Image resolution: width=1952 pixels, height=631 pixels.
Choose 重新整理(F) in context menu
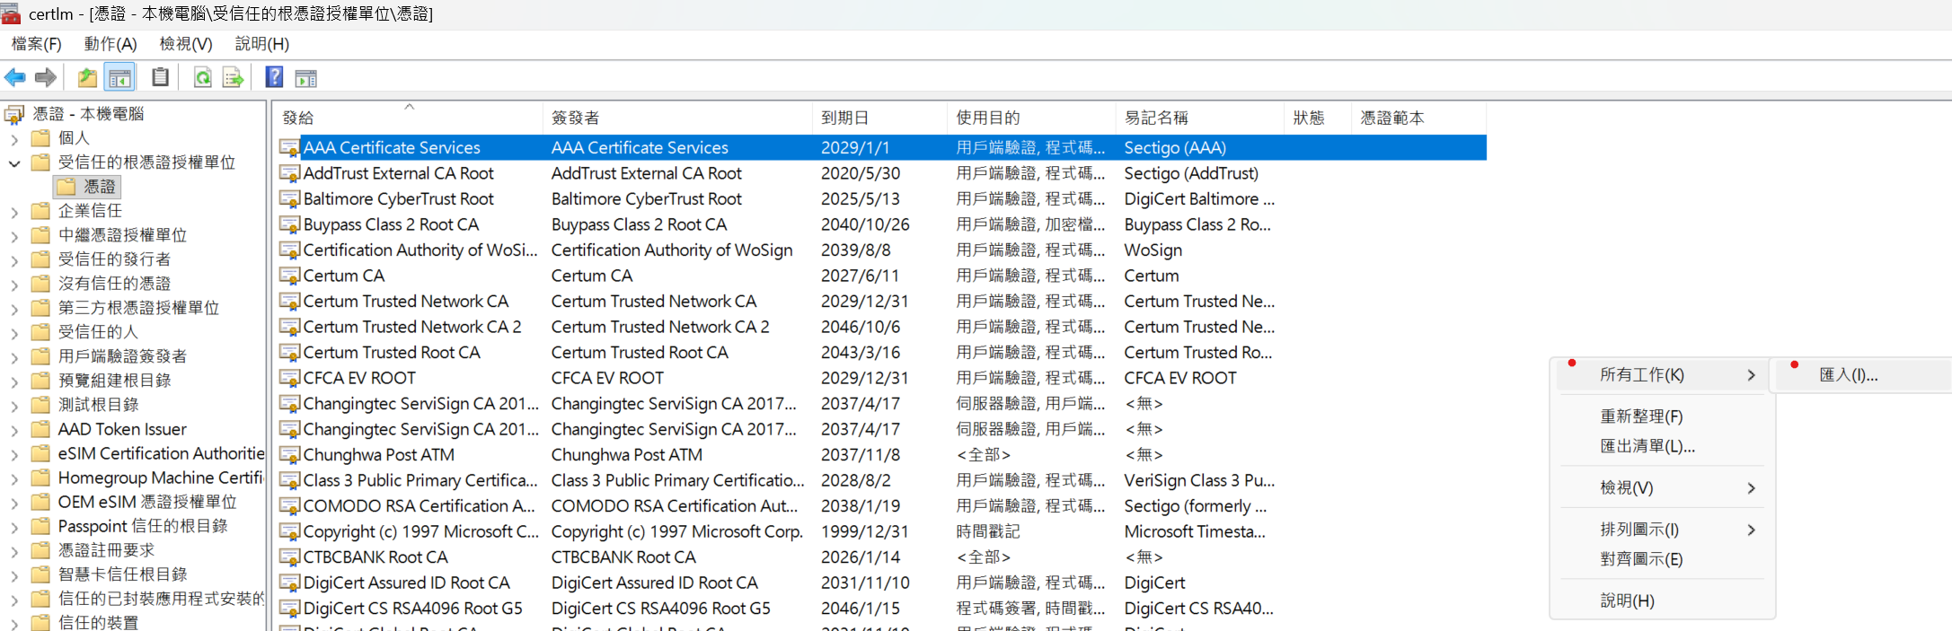tap(1663, 416)
